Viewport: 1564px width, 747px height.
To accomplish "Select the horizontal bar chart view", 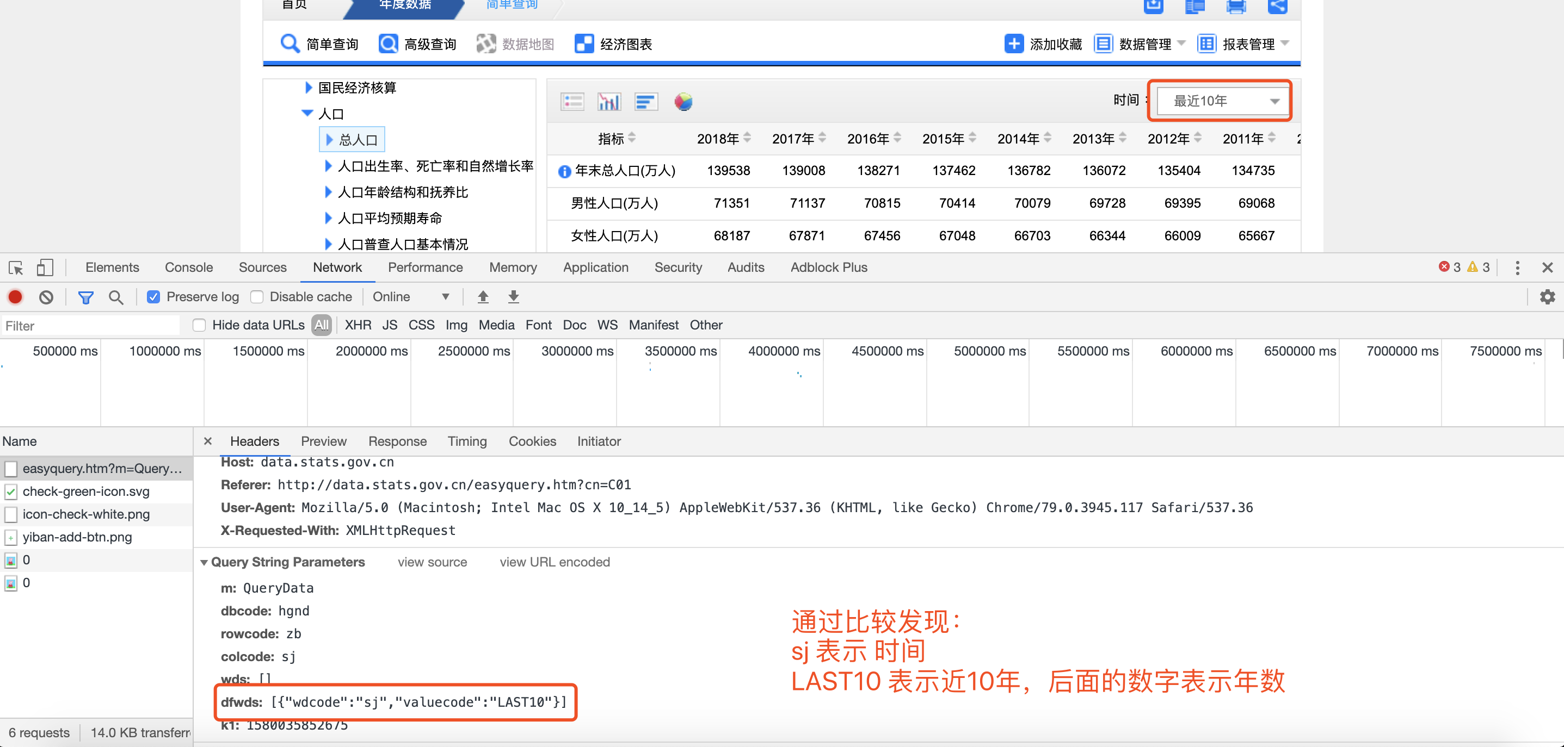I will click(x=646, y=101).
